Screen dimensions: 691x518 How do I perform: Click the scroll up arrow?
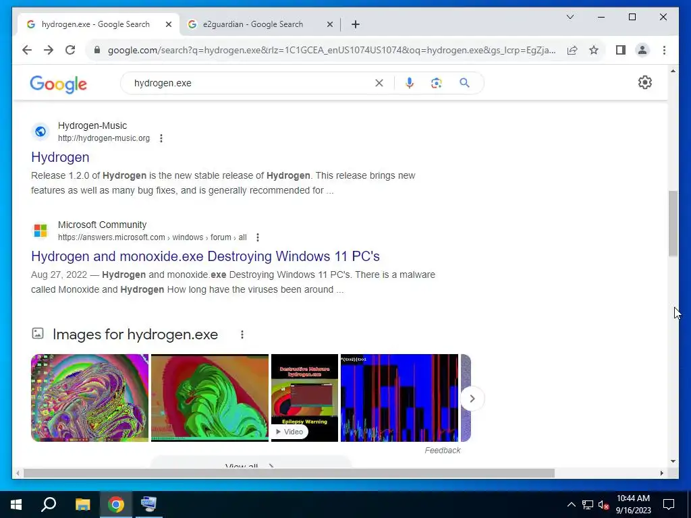click(673, 71)
